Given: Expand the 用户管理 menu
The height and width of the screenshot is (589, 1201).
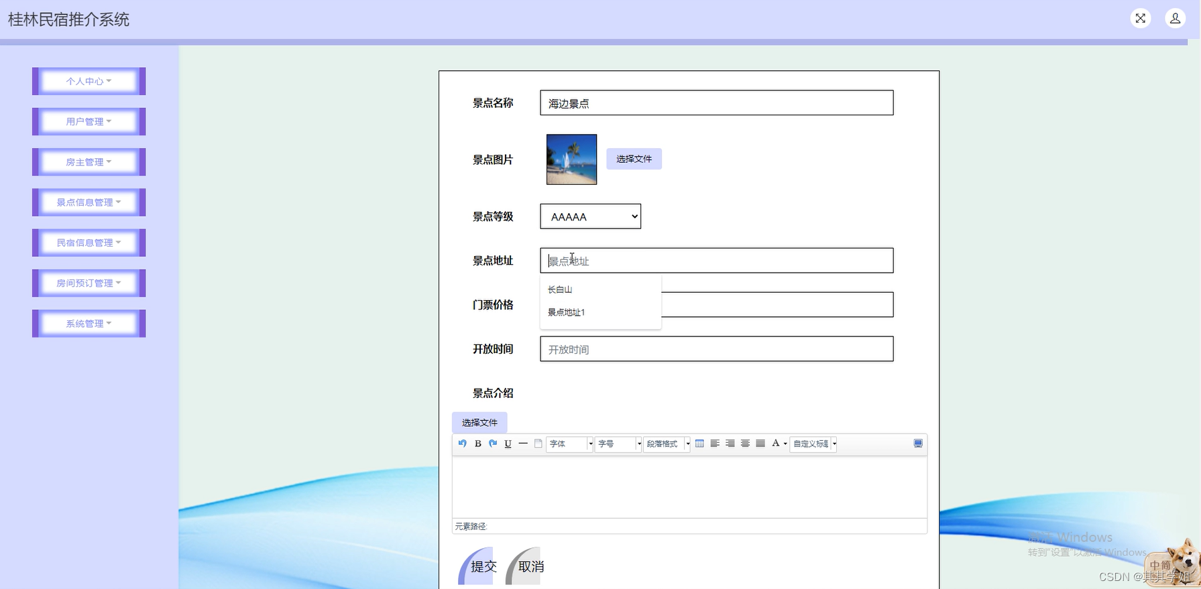Looking at the screenshot, I should (89, 121).
